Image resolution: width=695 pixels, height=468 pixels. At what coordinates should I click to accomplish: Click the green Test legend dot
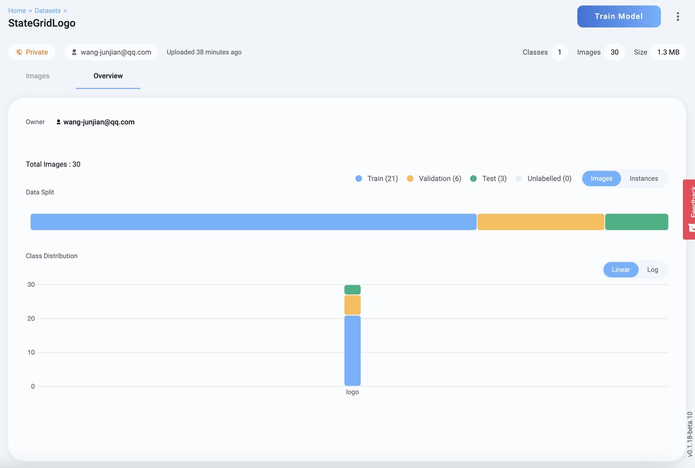473,179
